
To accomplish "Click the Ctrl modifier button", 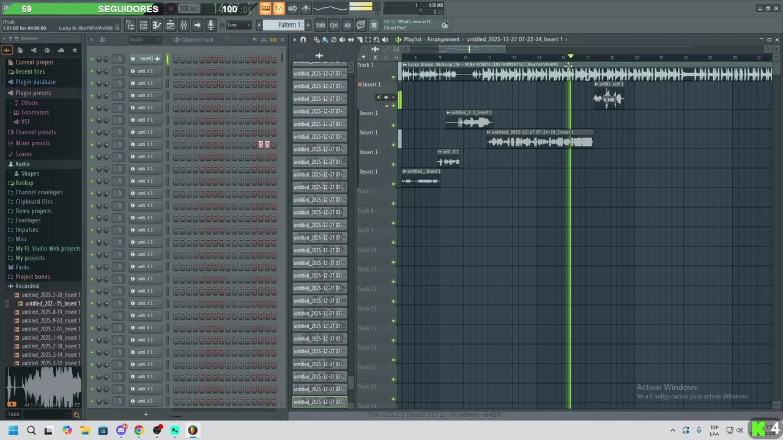I will click(x=334, y=25).
